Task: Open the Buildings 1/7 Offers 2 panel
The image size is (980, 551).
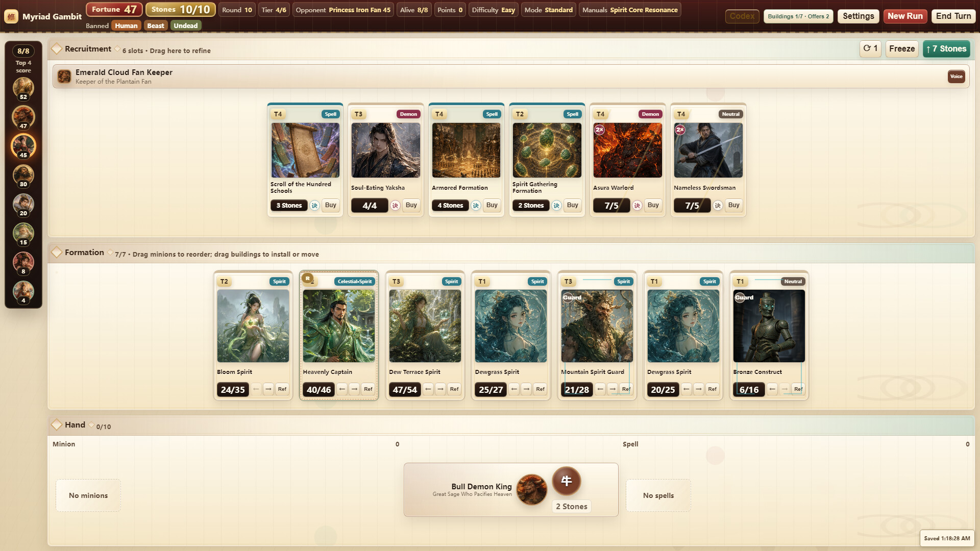Action: [798, 16]
